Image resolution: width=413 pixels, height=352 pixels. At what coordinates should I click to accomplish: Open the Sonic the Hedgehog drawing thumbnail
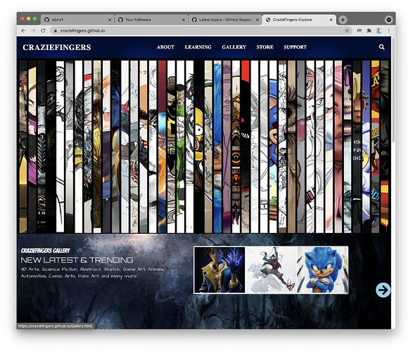click(322, 270)
